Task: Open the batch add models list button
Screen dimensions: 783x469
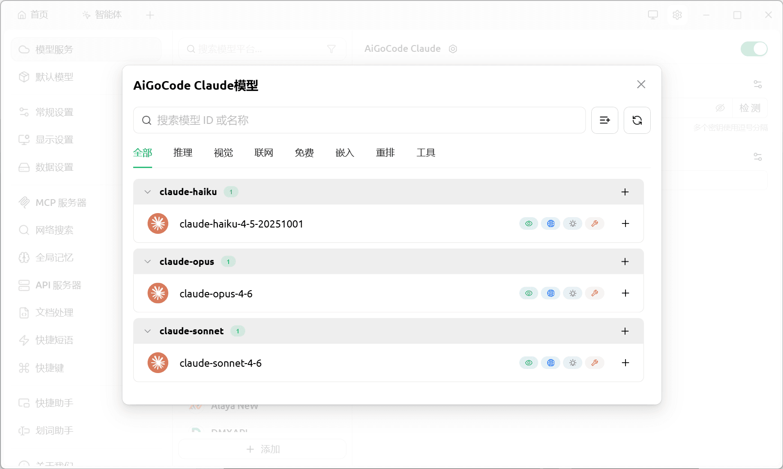Action: pos(605,120)
